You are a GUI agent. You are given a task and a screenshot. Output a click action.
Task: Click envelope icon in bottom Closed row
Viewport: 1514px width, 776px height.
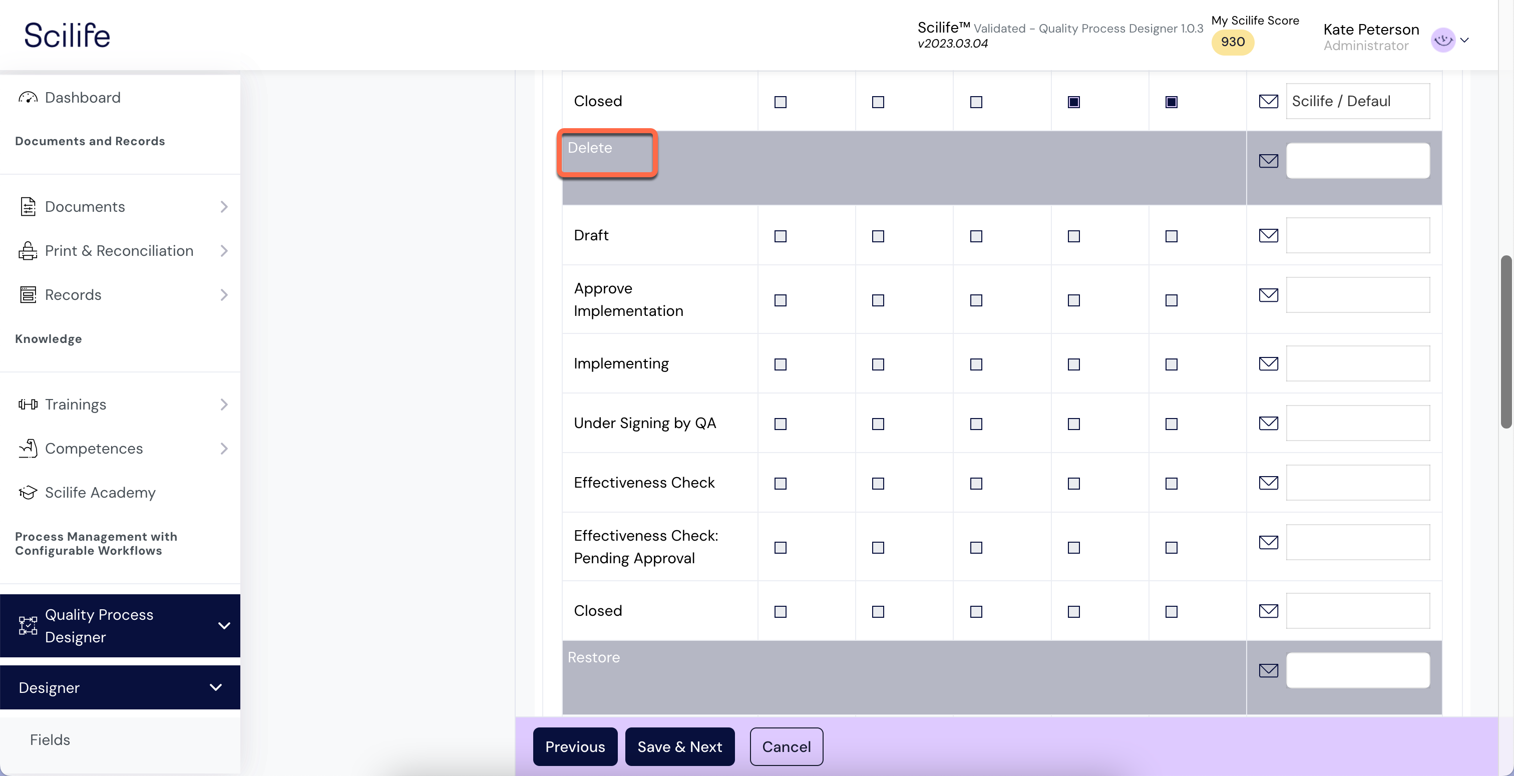1268,611
